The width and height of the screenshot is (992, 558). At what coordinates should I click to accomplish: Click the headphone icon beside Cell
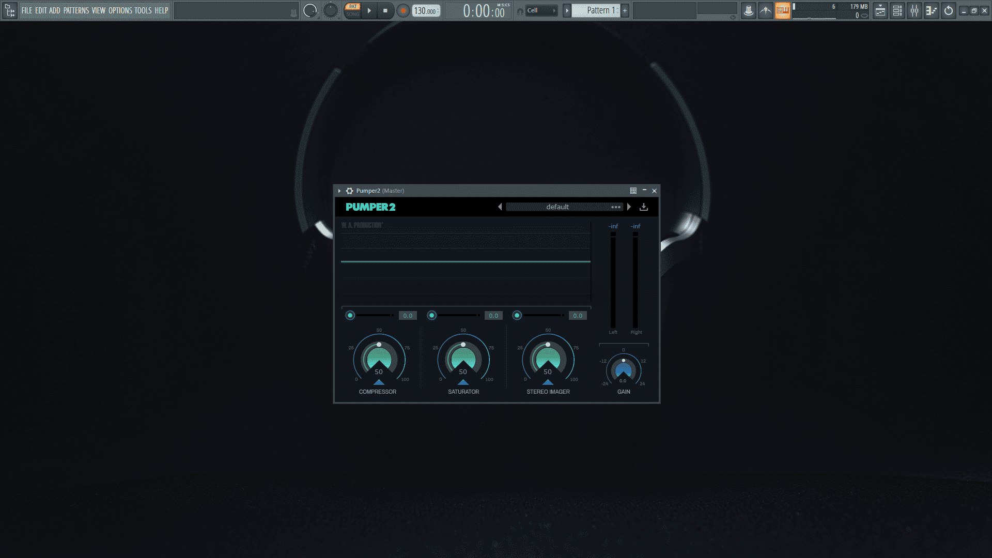tap(520, 11)
